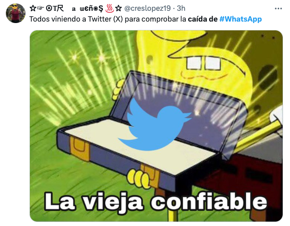290x226 pixels.
Task: Click the last star emoji before the handle
Action: coord(119,8)
